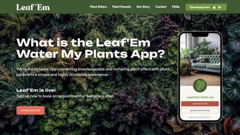Click the Sign in link on phone
Image resolution: width=240 pixels, height=135 pixels.
point(208,117)
